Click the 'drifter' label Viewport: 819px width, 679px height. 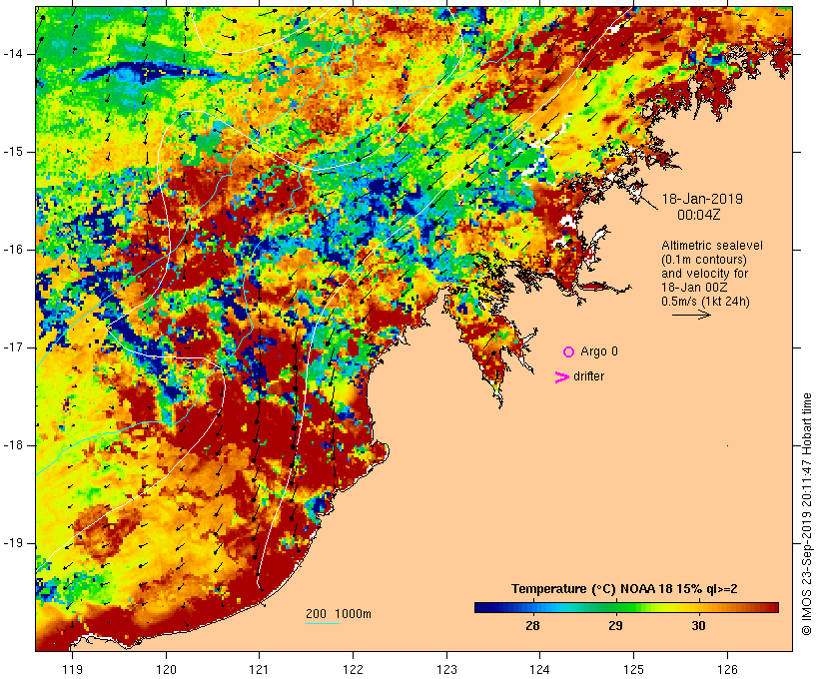click(x=588, y=376)
